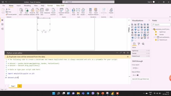Open PatientCount dropdown in Values well
The height and width of the screenshot is (96, 171).
[147, 56]
